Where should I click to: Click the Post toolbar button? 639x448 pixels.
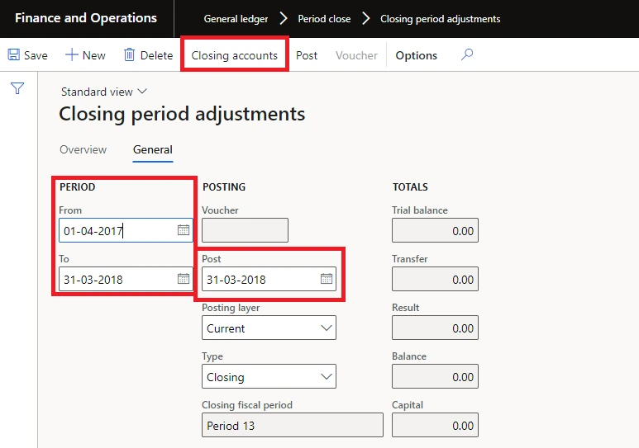point(307,55)
